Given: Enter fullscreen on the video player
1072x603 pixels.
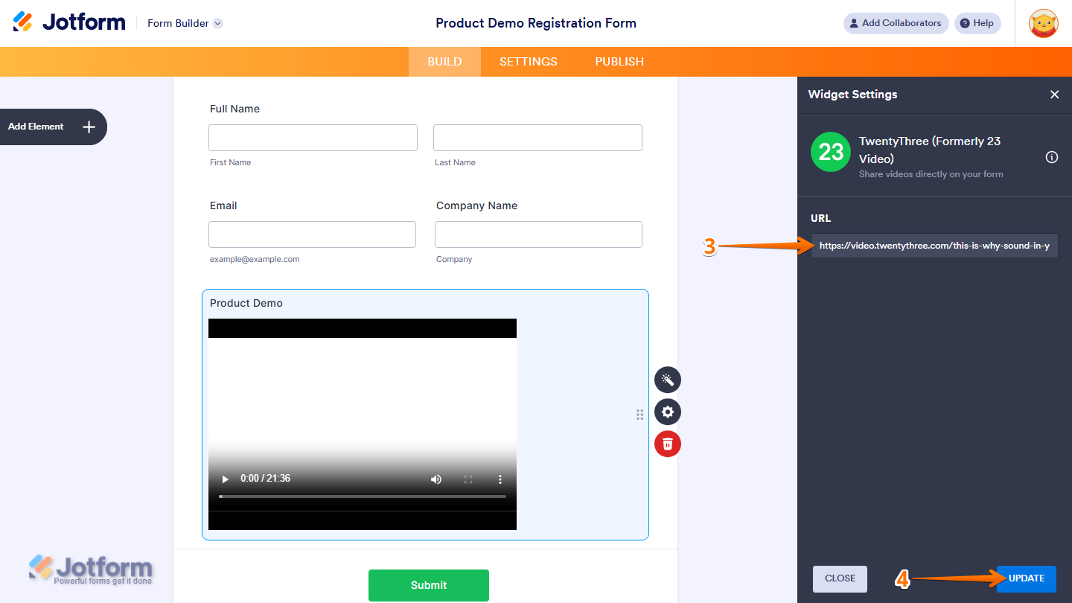Looking at the screenshot, I should pyautogui.click(x=468, y=479).
